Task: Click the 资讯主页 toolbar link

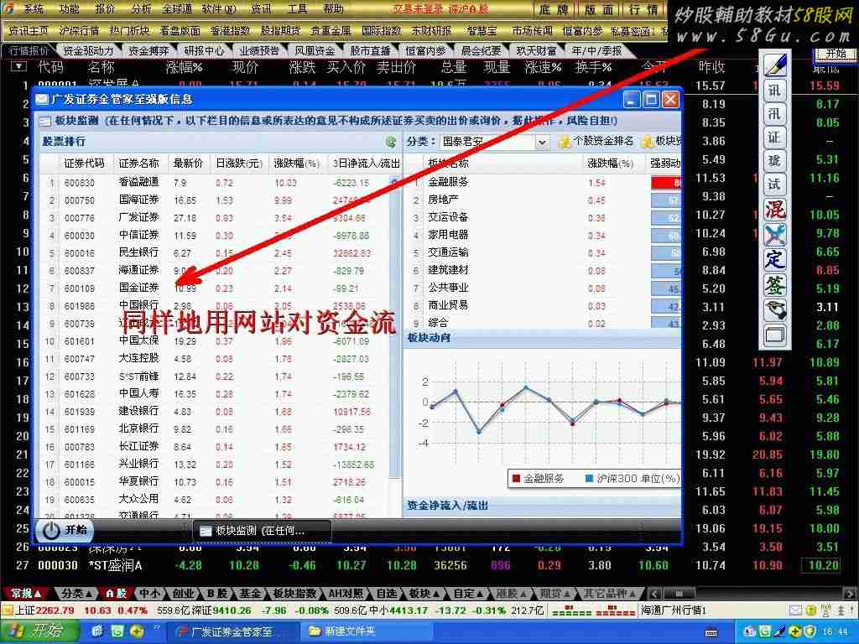Action: [29, 31]
